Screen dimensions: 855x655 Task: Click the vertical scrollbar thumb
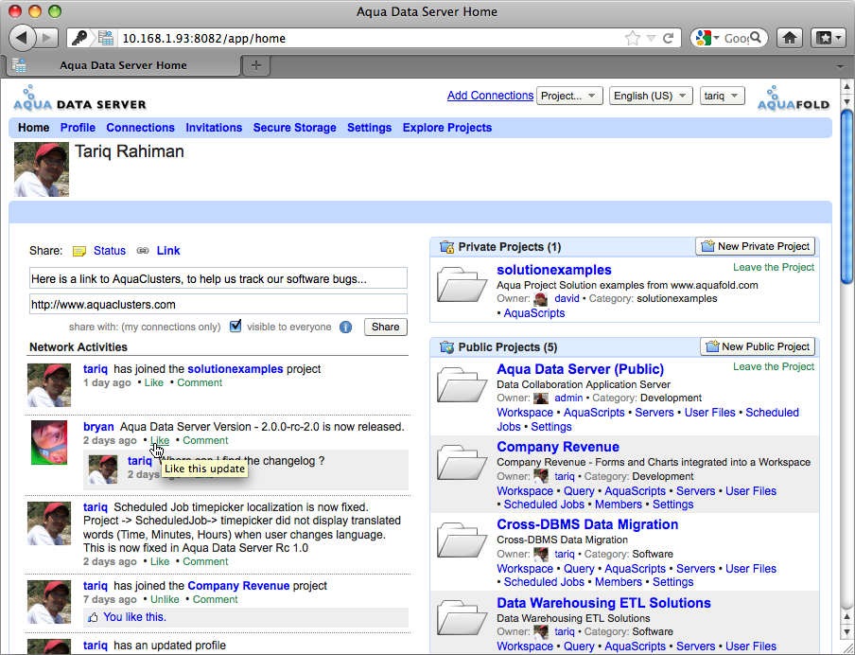click(x=846, y=197)
